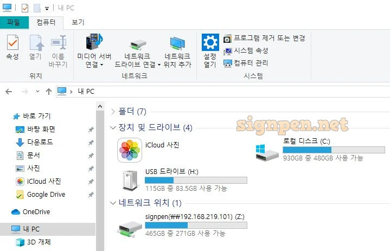The width and height of the screenshot is (390, 251).
Task: Collapse the 장치 및 드라이브 group
Action: tap(113, 128)
